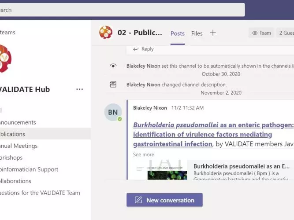
Task: Expand post with See more
Action: pyautogui.click(x=144, y=154)
